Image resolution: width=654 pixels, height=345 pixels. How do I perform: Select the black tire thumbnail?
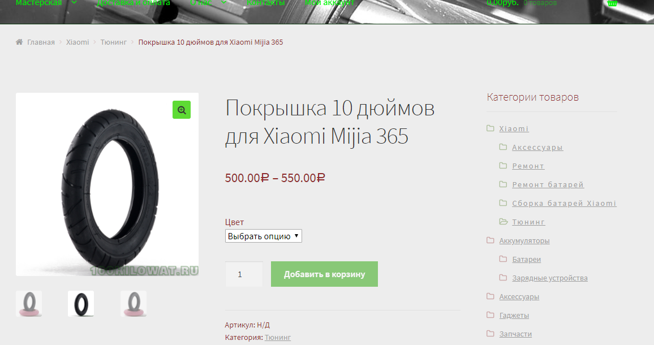[x=81, y=304]
